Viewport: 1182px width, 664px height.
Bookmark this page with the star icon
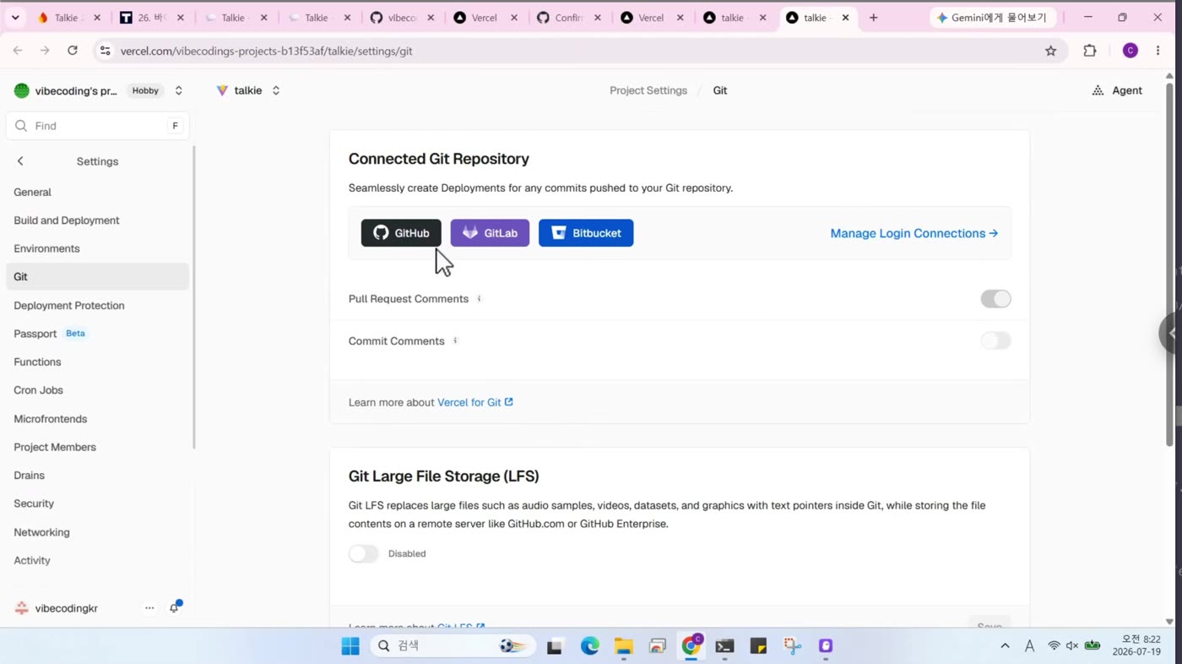tap(1050, 51)
